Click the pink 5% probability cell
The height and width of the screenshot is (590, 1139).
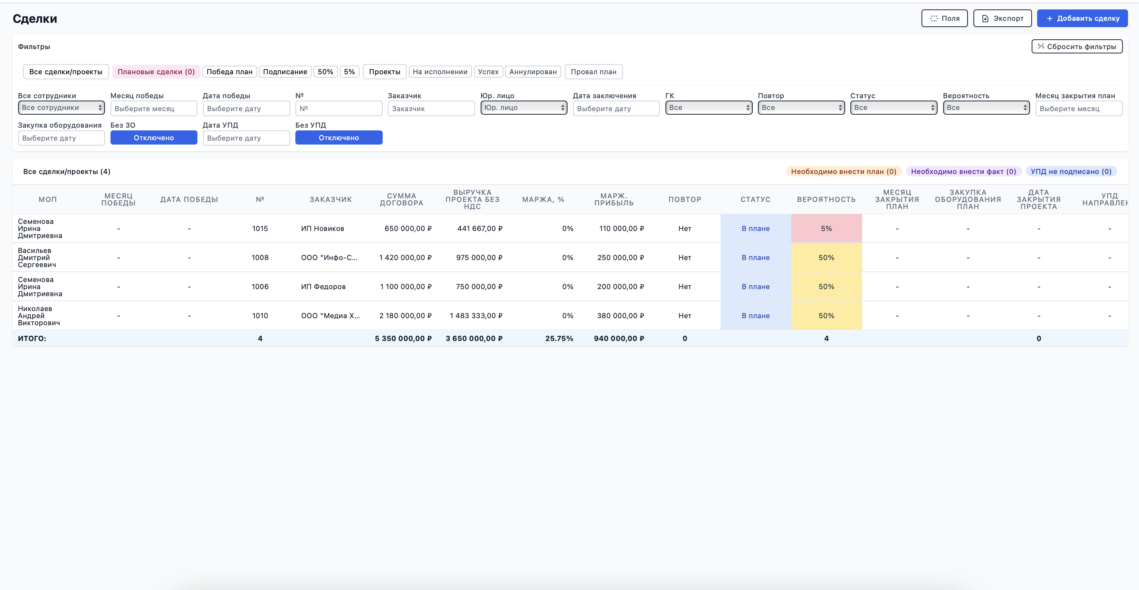[x=826, y=228]
